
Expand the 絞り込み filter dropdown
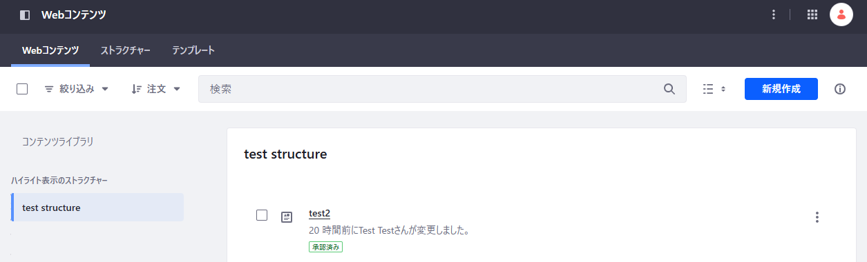pos(77,89)
